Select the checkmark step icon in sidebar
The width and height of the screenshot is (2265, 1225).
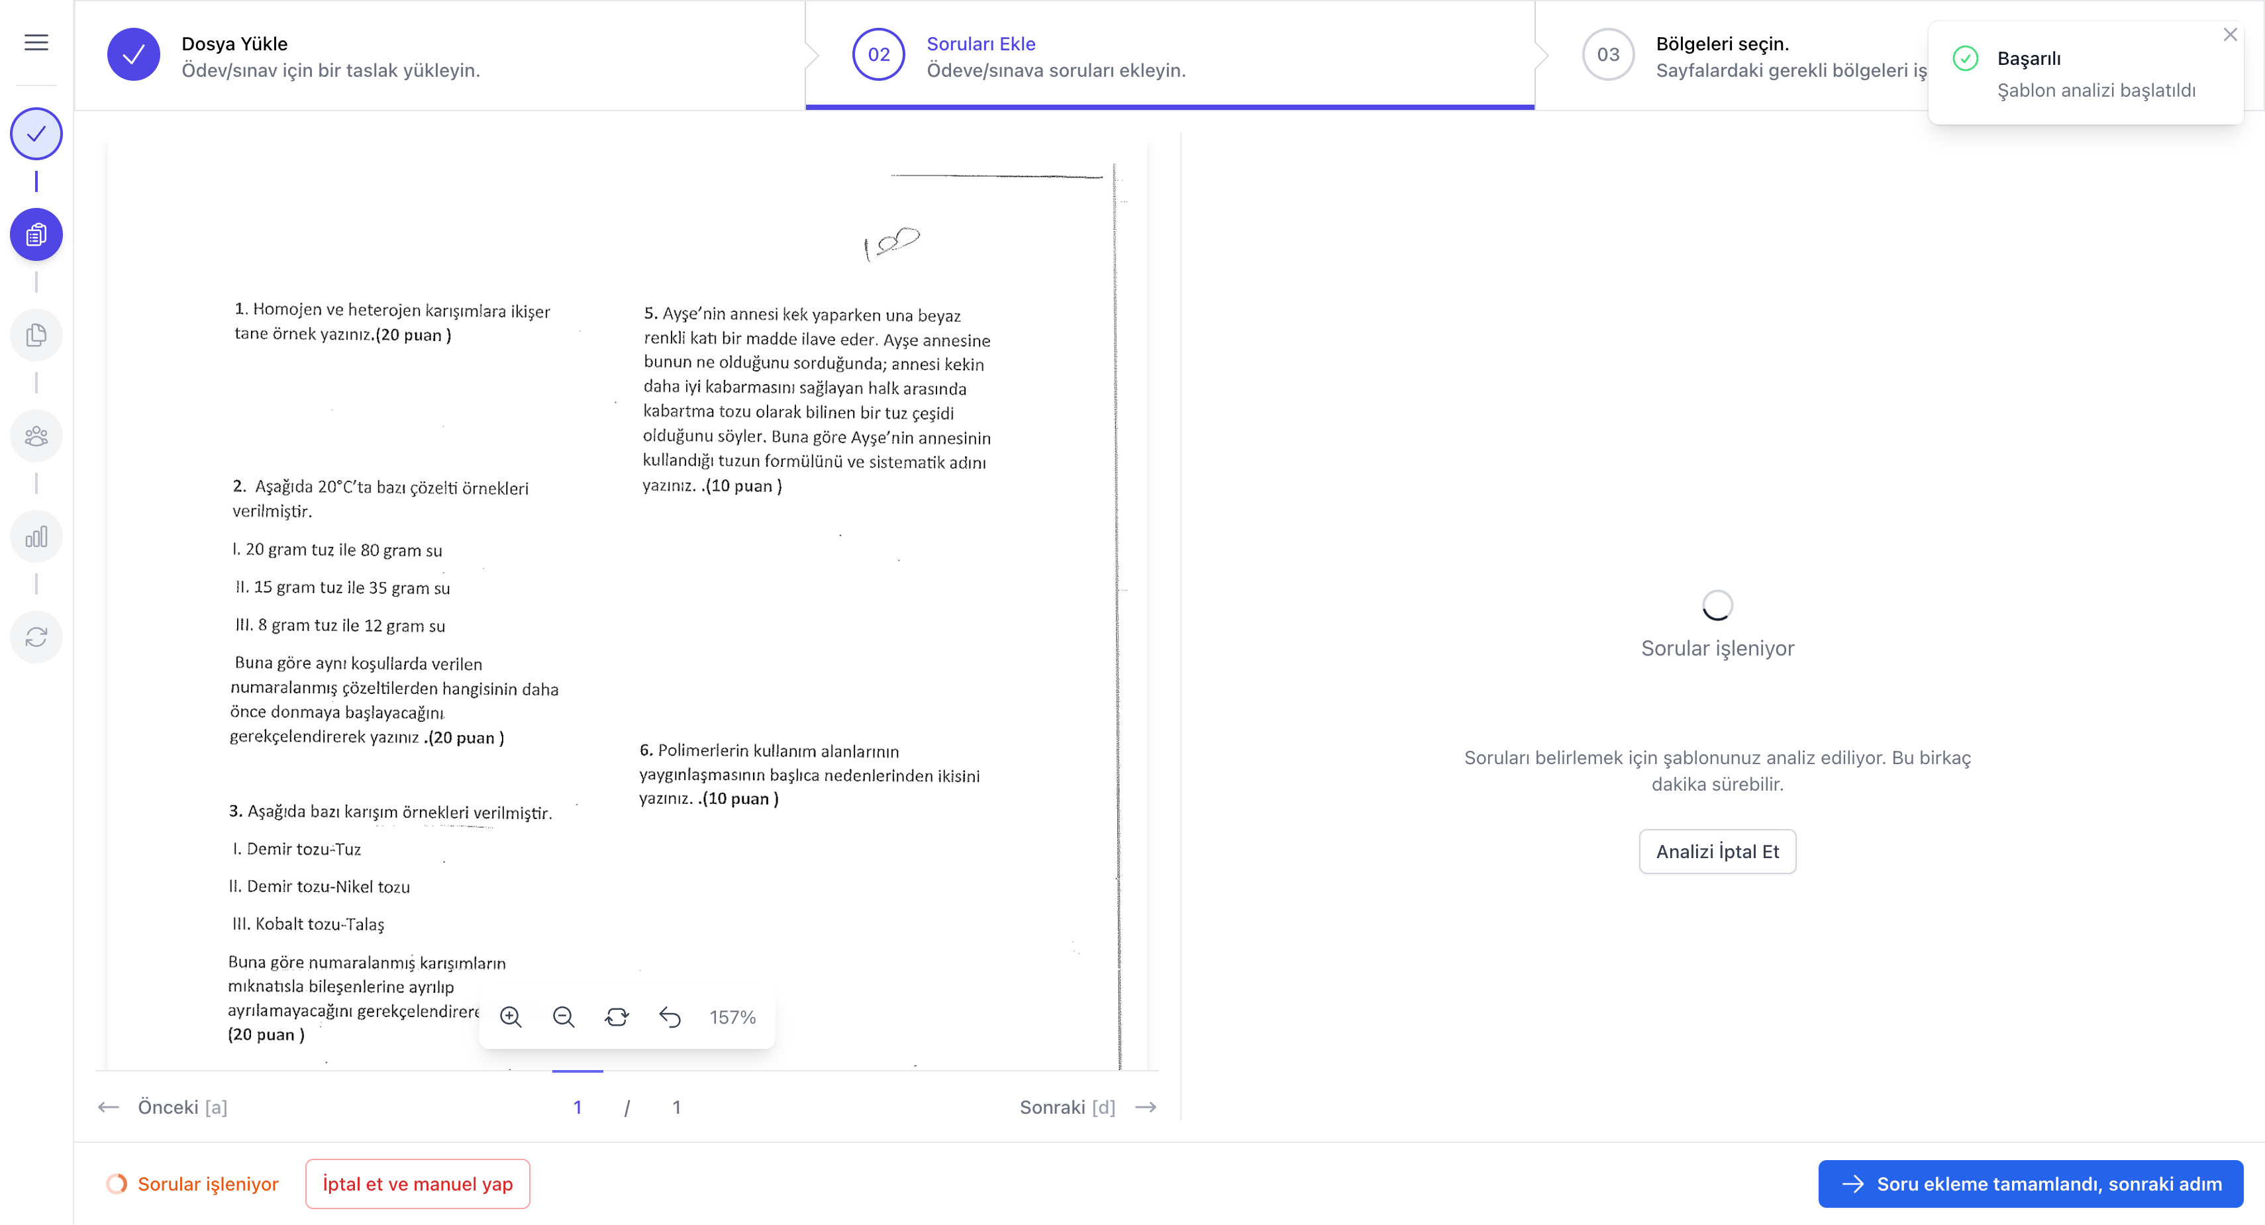click(36, 134)
